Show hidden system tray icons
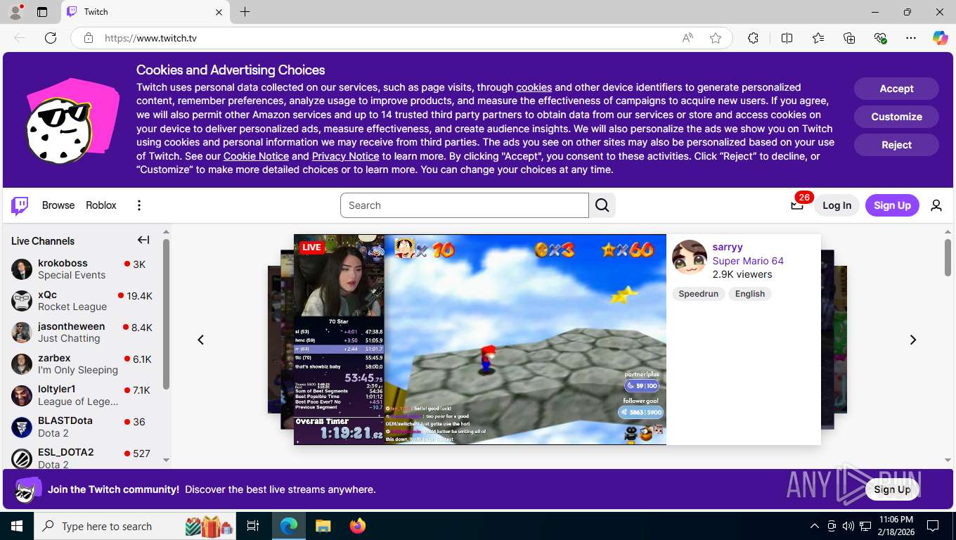The height and width of the screenshot is (540, 956). point(815,526)
